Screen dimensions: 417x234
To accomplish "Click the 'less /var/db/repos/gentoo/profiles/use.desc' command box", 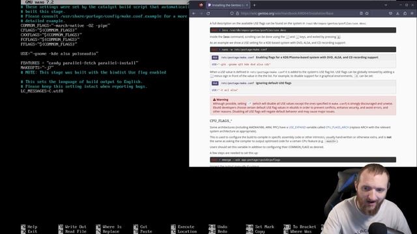I will [302, 31].
